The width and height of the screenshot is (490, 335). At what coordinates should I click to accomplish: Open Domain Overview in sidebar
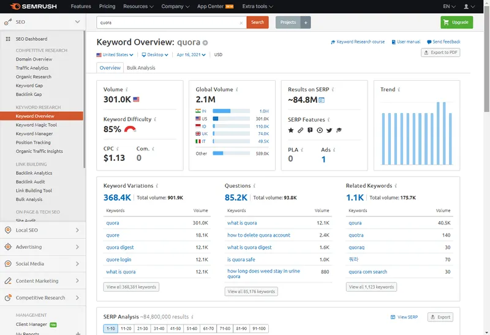click(x=34, y=59)
